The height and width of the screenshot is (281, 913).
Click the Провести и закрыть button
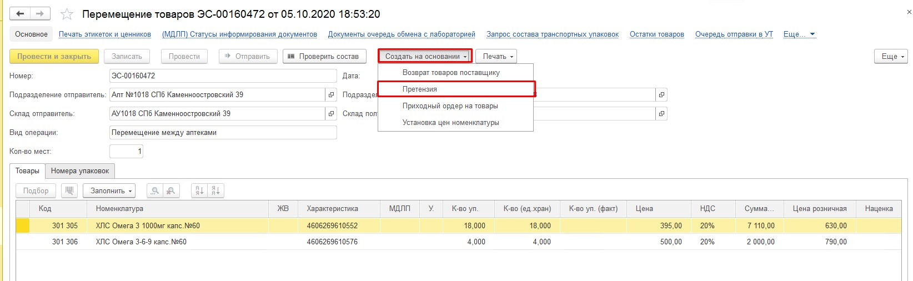pyautogui.click(x=54, y=56)
